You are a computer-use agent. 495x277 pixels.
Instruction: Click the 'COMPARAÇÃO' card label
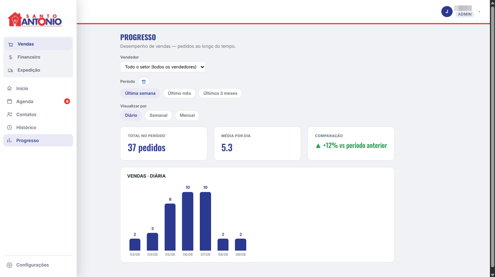(x=328, y=136)
